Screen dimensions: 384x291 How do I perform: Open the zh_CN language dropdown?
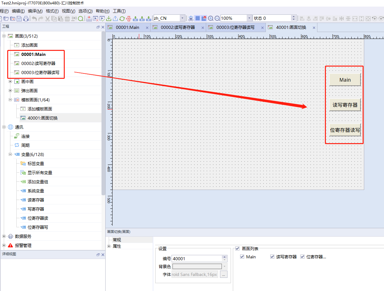[183, 18]
